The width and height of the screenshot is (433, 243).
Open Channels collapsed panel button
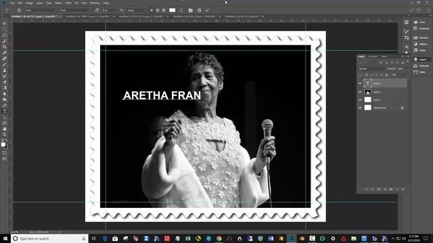[421, 66]
